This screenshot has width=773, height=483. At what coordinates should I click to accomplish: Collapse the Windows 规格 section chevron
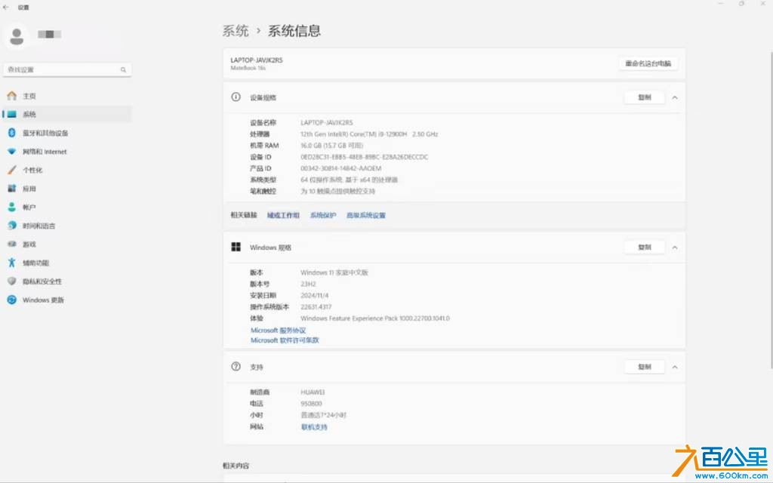click(x=675, y=248)
